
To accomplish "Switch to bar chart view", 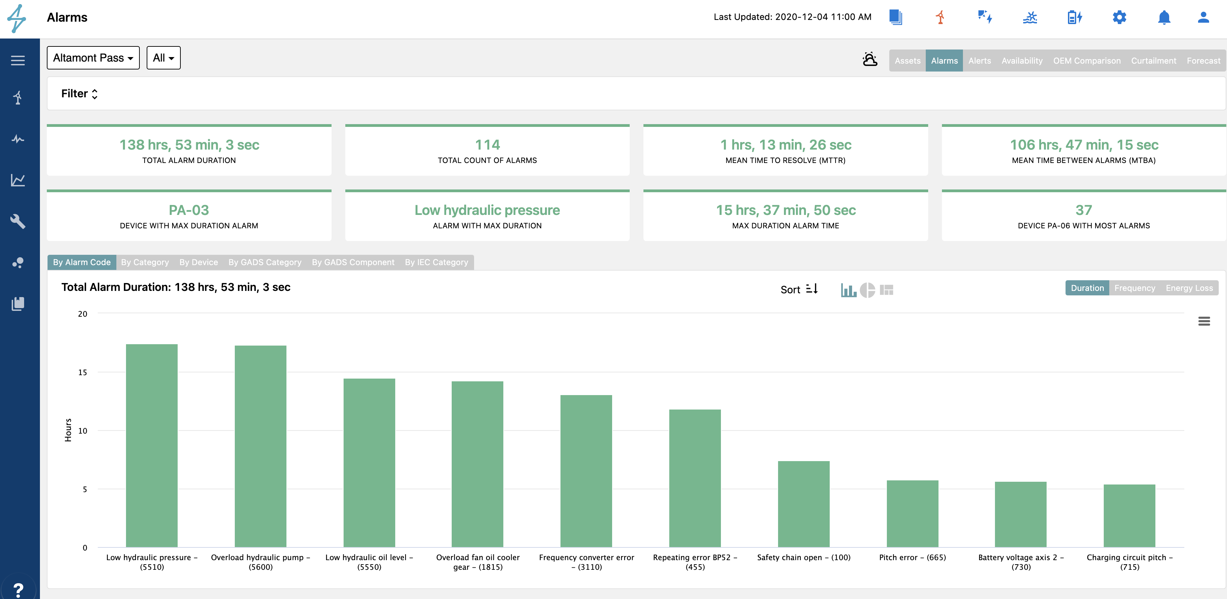I will tap(848, 290).
